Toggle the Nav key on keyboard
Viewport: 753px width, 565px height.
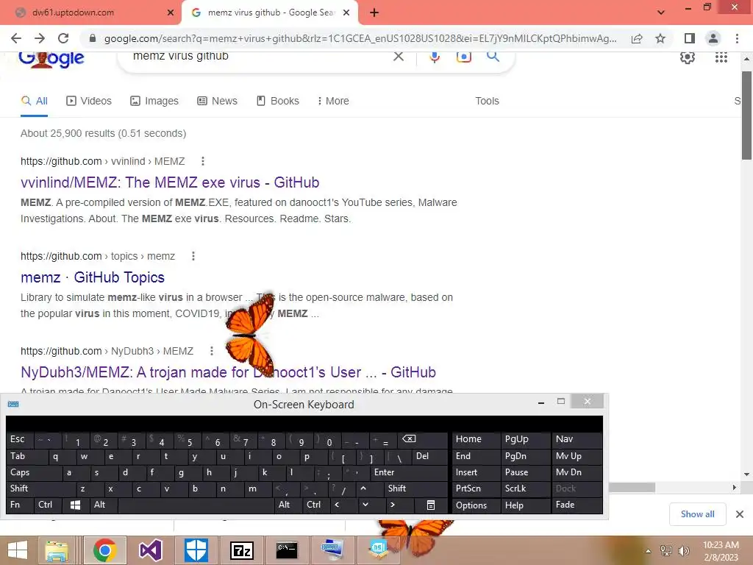click(x=577, y=439)
